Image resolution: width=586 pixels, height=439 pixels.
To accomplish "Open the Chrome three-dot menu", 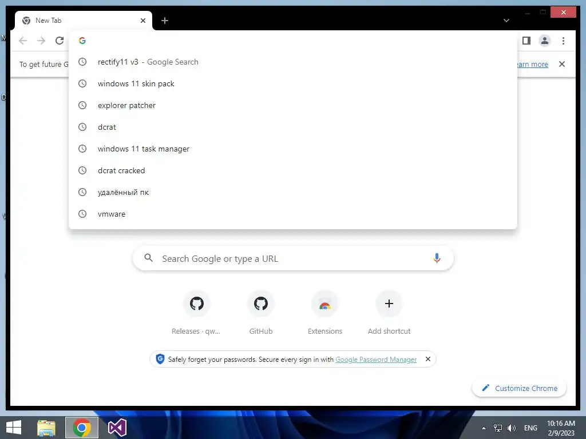I will [x=563, y=41].
